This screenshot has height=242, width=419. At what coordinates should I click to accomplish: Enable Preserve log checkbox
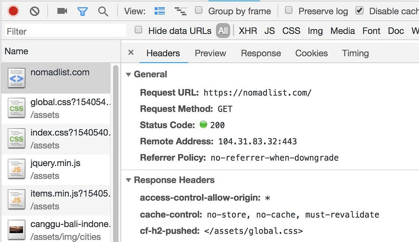(289, 10)
